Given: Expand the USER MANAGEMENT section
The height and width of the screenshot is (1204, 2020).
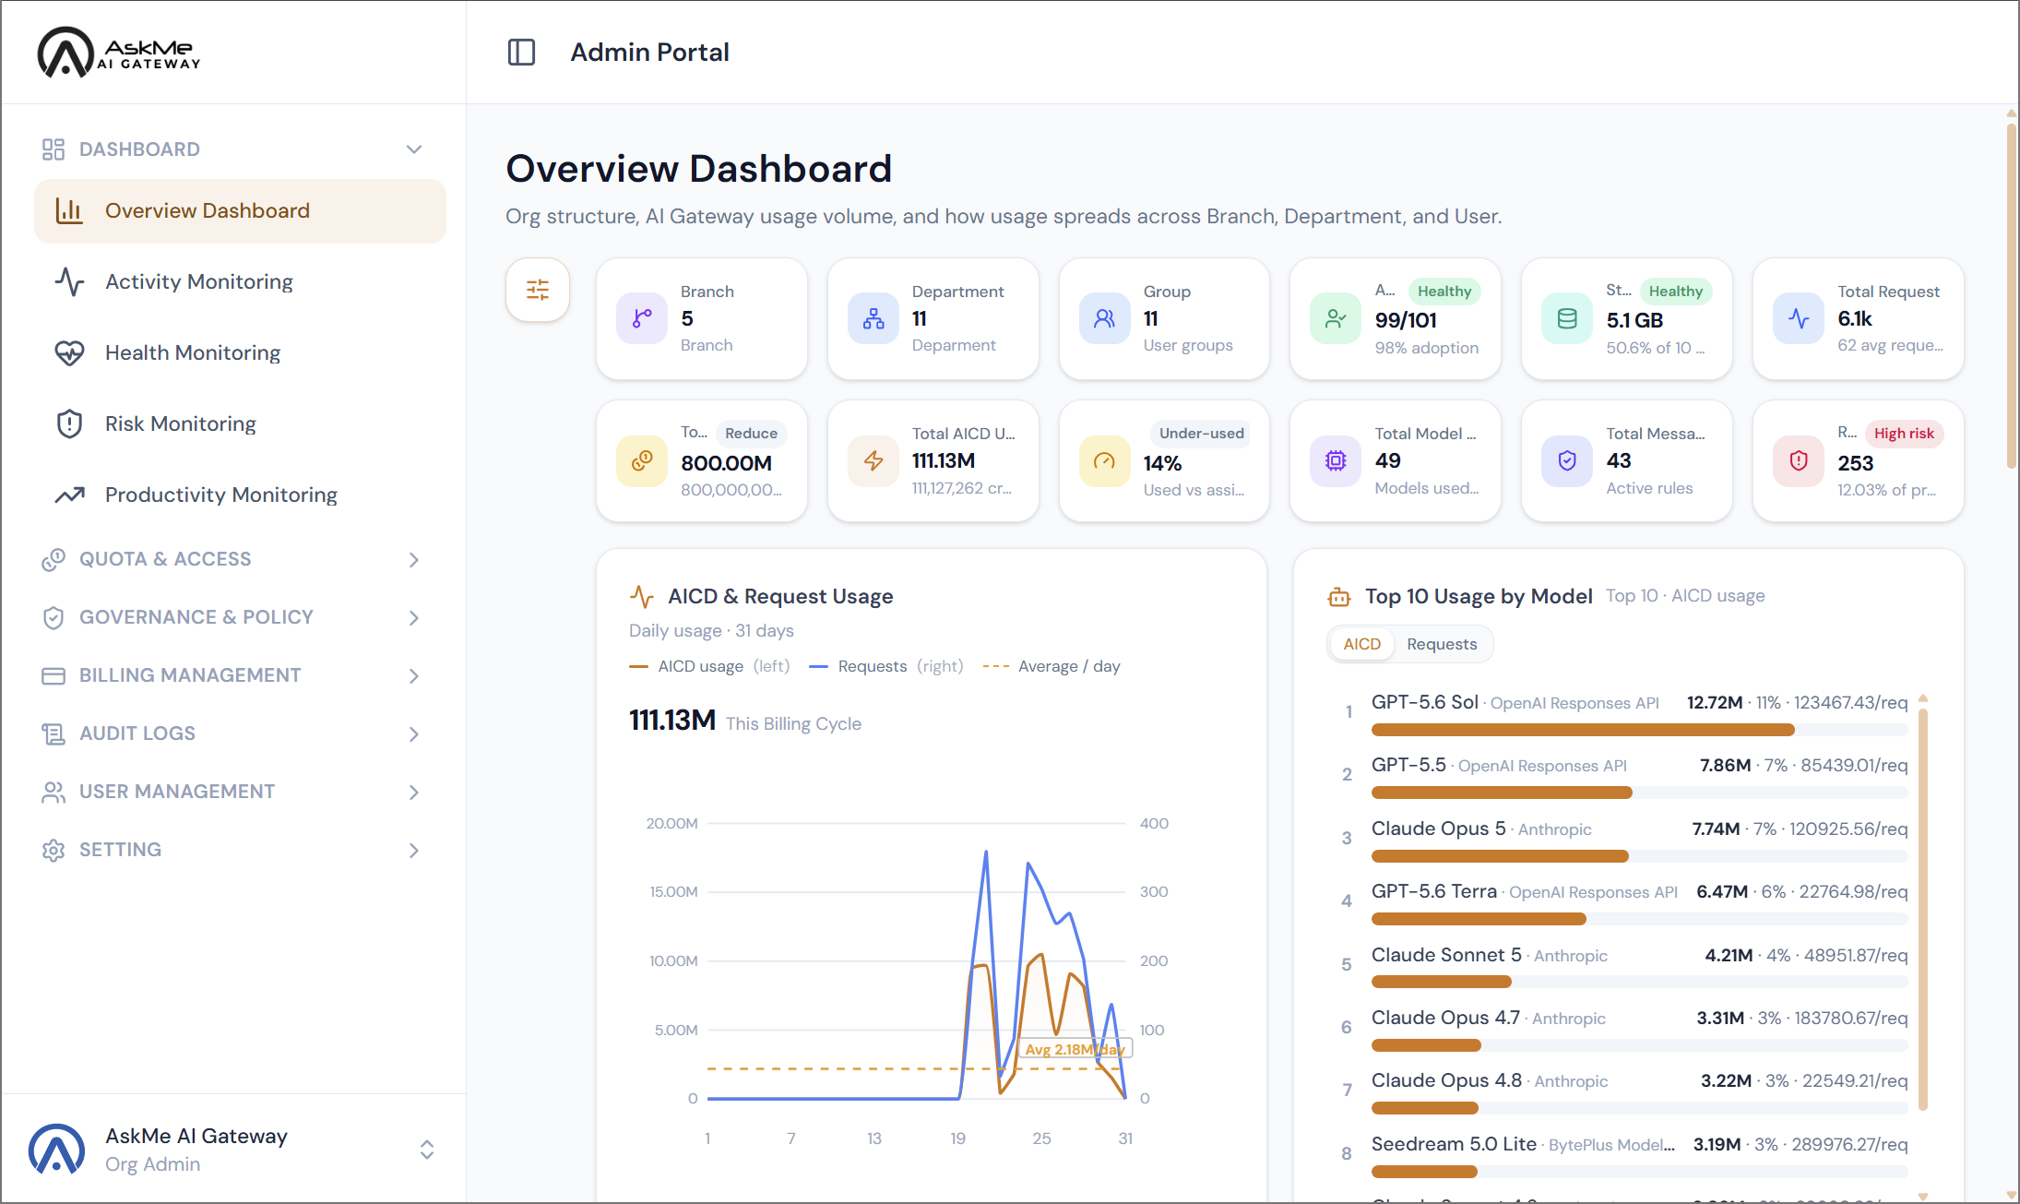Looking at the screenshot, I should pos(414,792).
